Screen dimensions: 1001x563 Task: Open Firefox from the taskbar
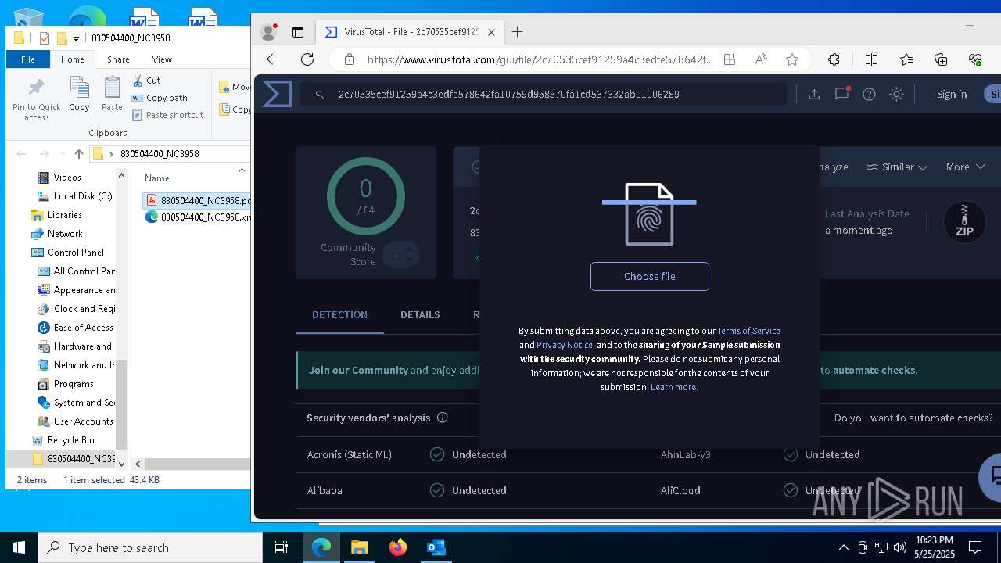click(x=397, y=547)
